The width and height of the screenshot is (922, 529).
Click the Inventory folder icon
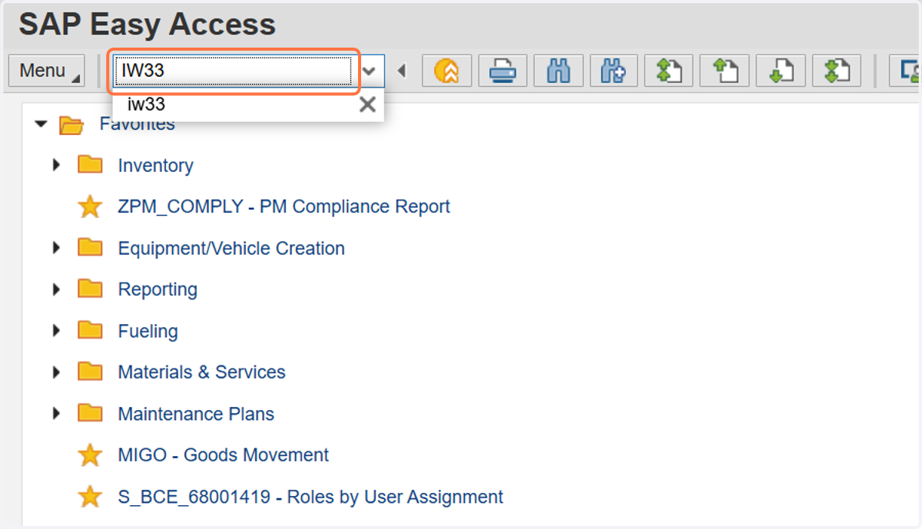(x=90, y=164)
